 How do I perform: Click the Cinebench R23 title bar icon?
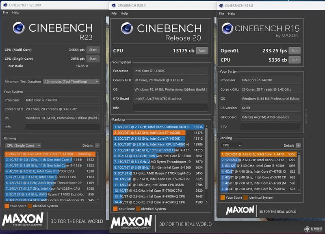tap(5, 5)
